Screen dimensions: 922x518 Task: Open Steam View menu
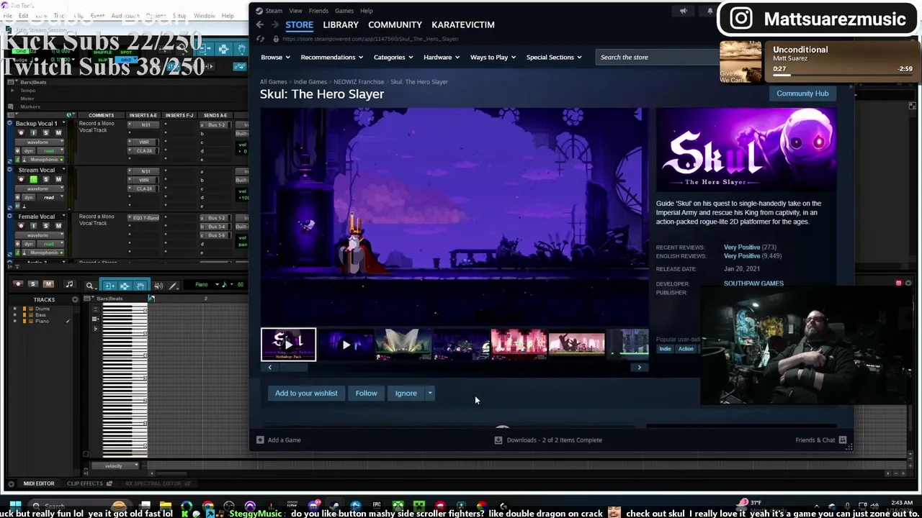pyautogui.click(x=295, y=11)
